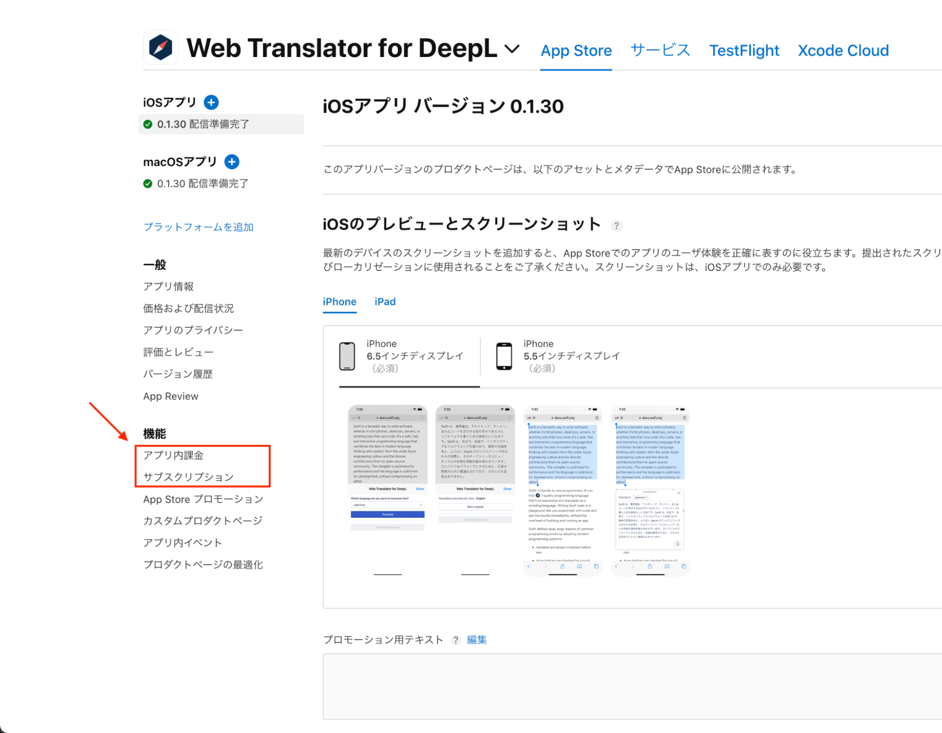
Task: Expand the Web Translator for DeepL app switcher
Action: coord(512,49)
